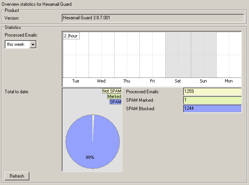Viewport: 249px width, 185px height.
Task: Select the Processed Emails value 1259 field
Action: pos(212,92)
